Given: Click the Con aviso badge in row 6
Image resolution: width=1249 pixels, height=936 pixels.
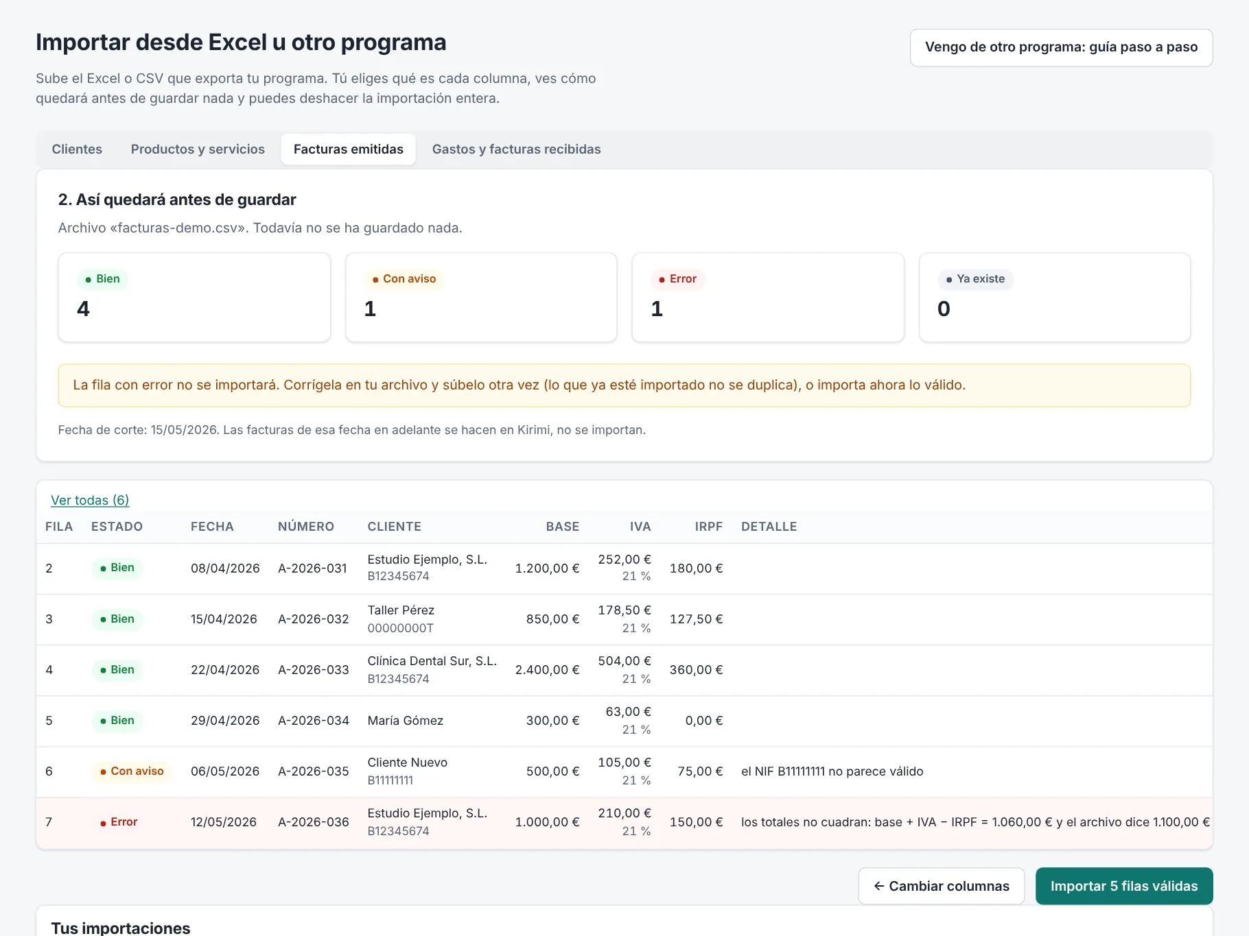Looking at the screenshot, I should click(132, 771).
